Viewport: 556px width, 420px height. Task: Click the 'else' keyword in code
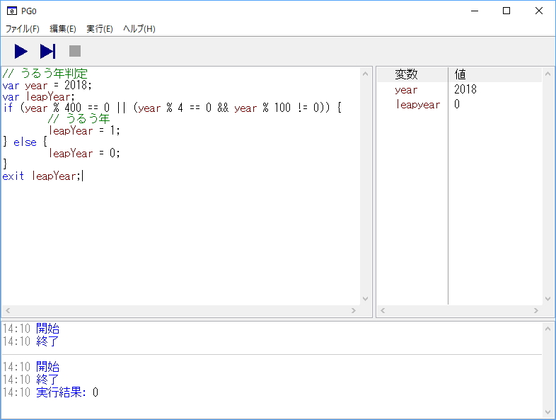pos(25,142)
